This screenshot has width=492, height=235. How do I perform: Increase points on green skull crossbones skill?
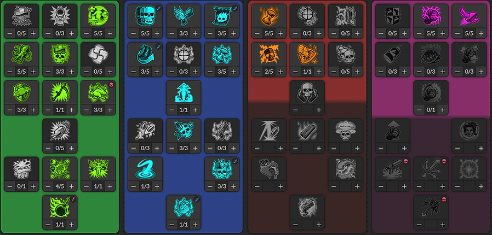click(72, 186)
